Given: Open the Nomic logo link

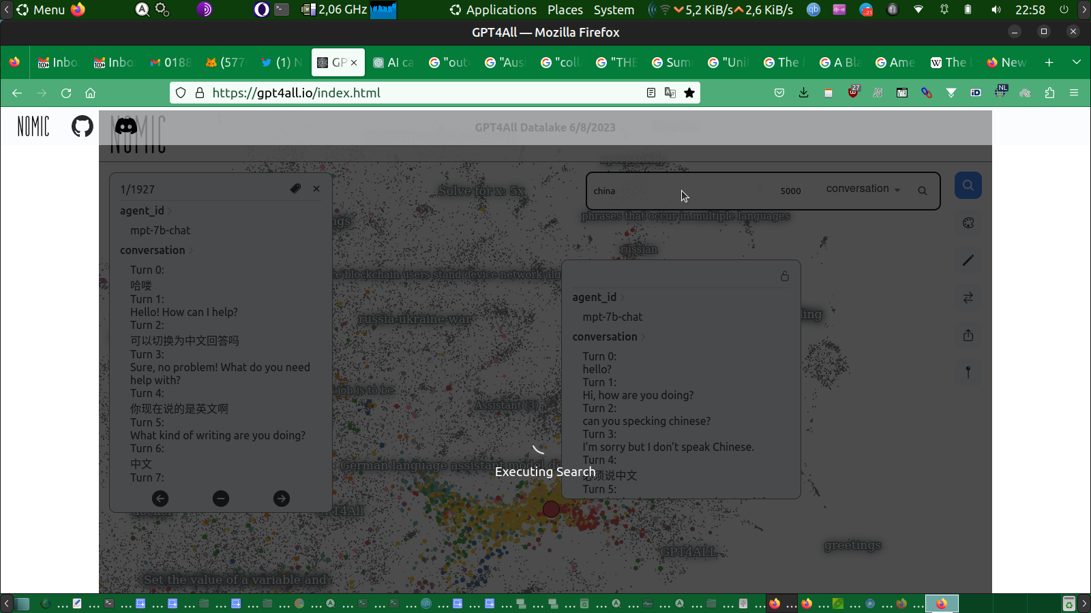Looking at the screenshot, I should click(33, 126).
